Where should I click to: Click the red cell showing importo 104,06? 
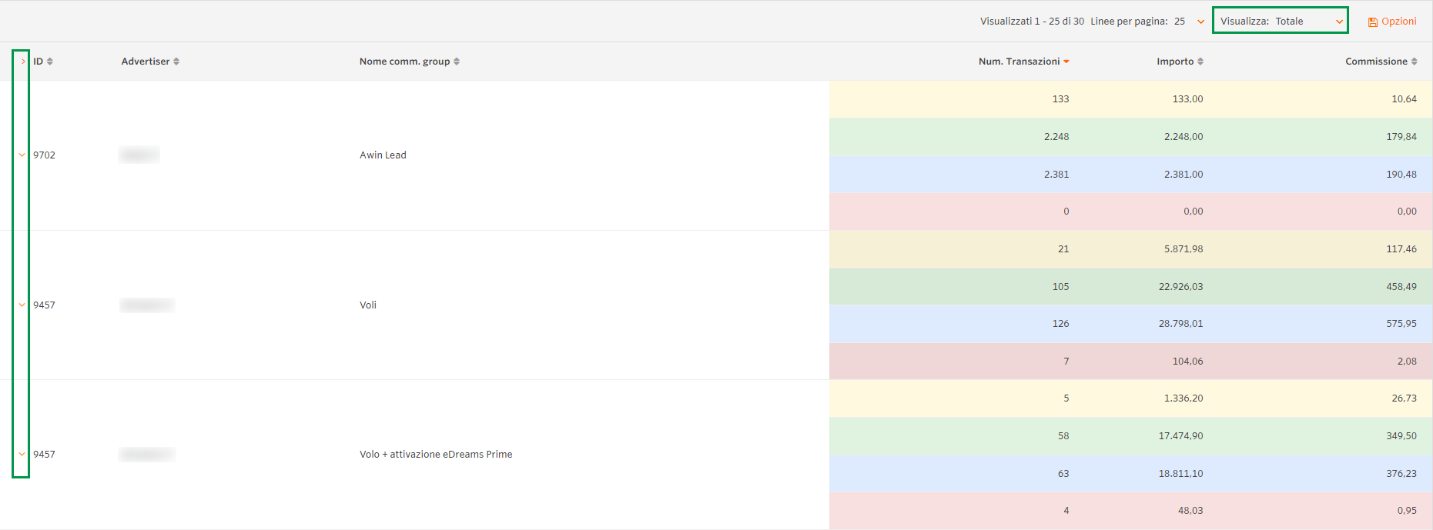click(x=1187, y=362)
